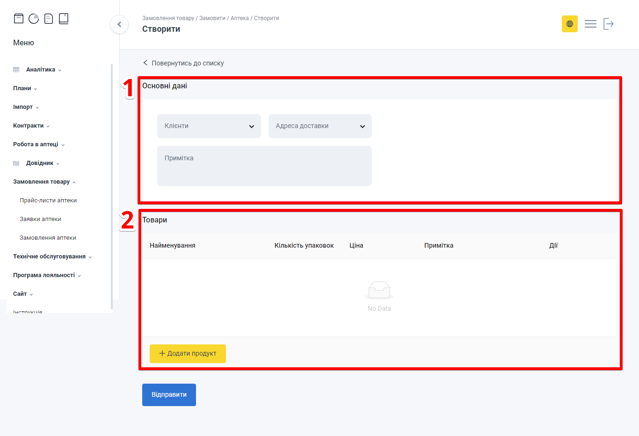Viewport: 639px width, 436px height.
Task: Collapse the sidebar with the arrow button
Action: click(x=119, y=24)
